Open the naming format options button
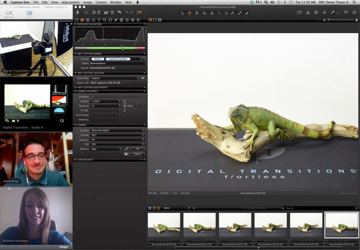This screenshot has width=360, height=250. [x=143, y=59]
